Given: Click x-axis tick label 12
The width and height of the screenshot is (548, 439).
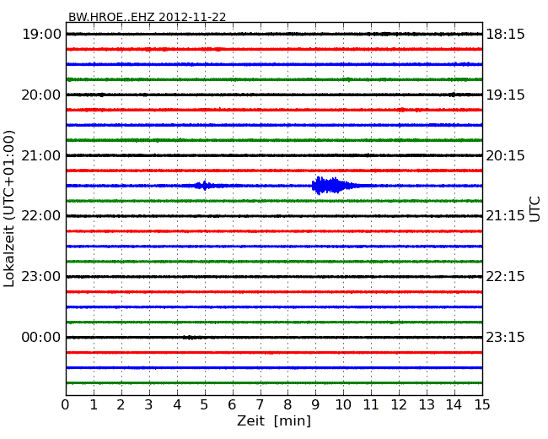Looking at the screenshot, I should (x=399, y=404).
